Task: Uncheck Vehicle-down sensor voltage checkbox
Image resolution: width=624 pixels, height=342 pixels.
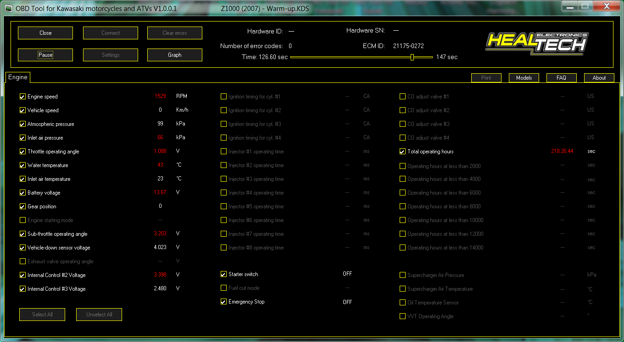Action: [x=22, y=248]
